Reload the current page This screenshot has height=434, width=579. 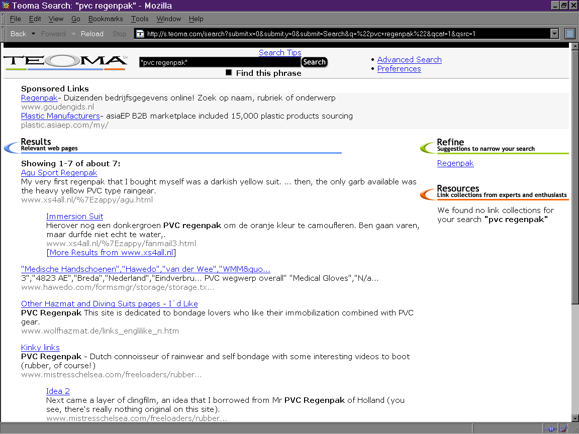(x=92, y=34)
